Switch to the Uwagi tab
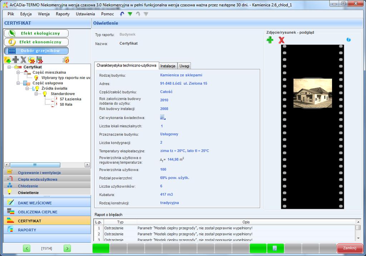 (x=184, y=66)
